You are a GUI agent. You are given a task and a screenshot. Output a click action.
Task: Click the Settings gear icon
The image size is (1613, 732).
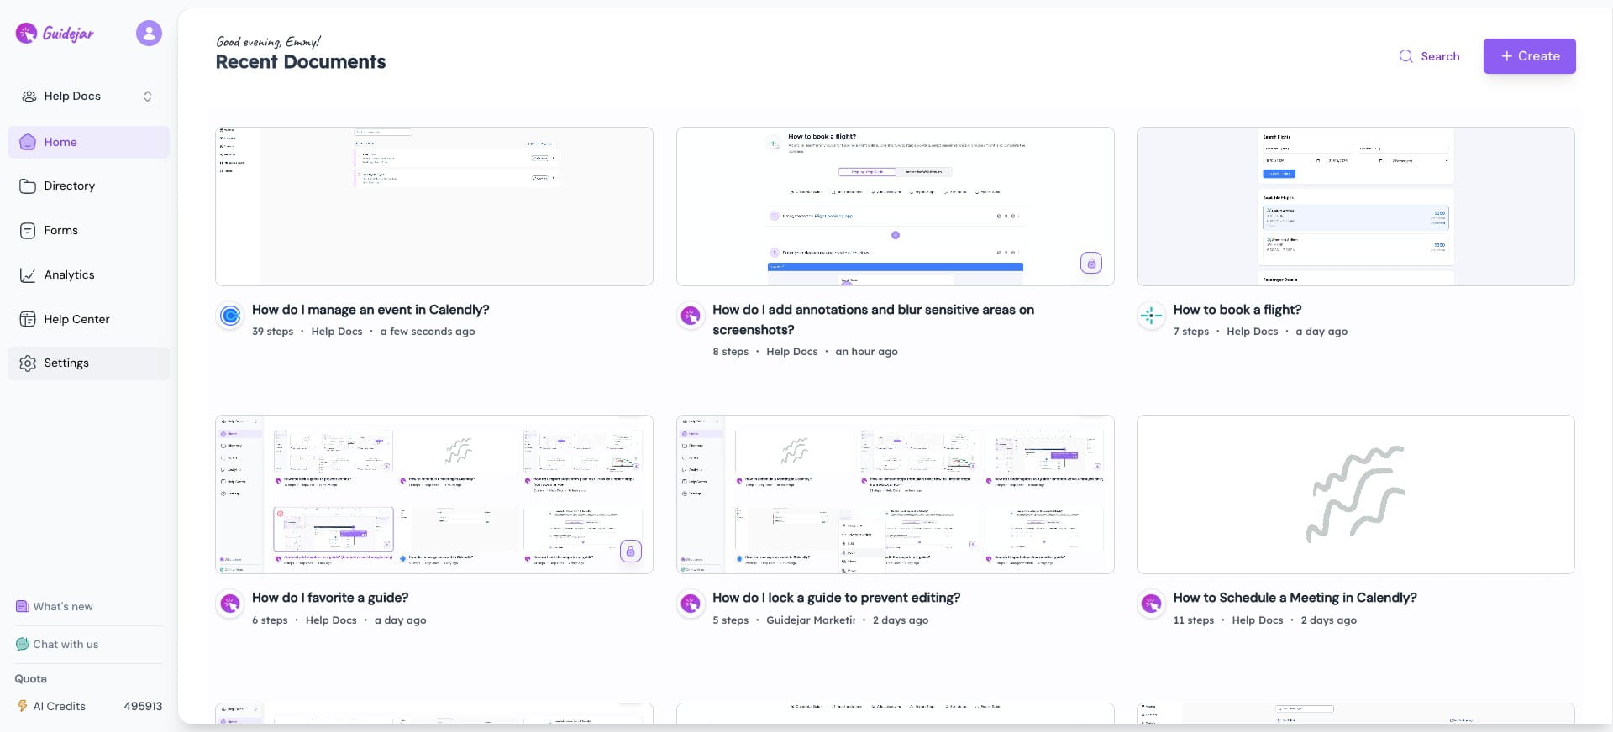[x=28, y=363]
